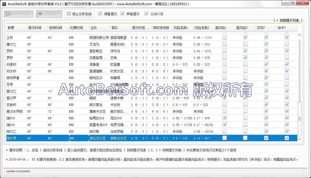Sort by the 主队 column header
311x178 pixels.
[99, 28]
